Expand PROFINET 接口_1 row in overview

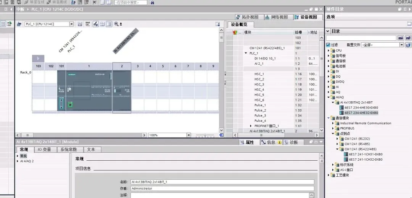pos(250,126)
